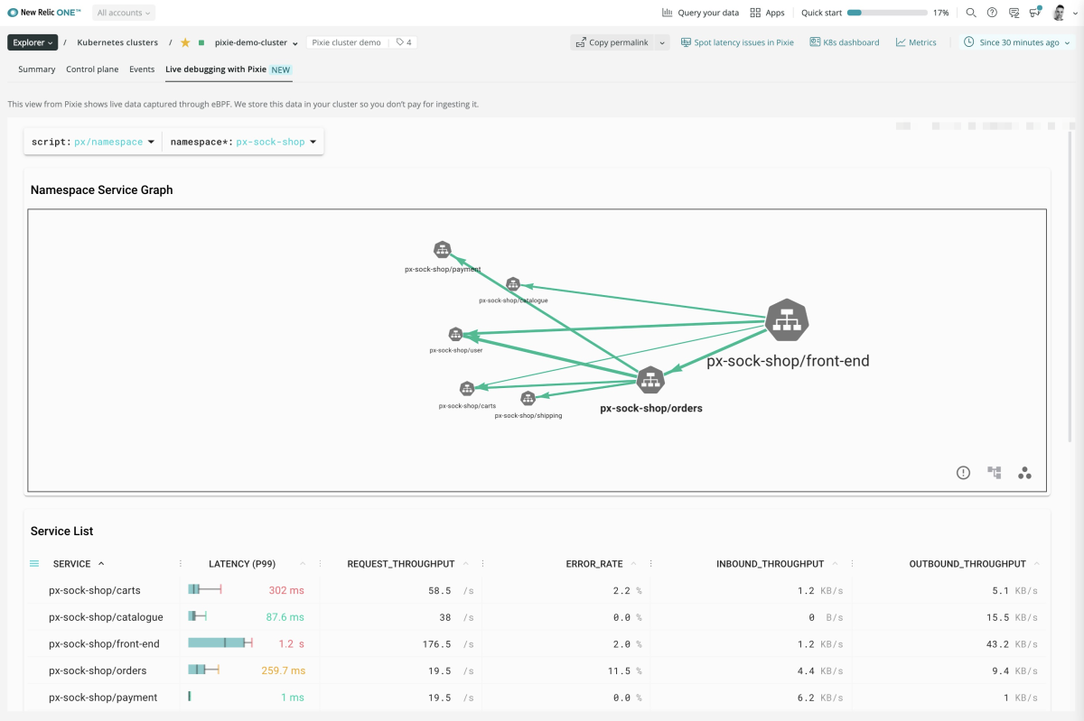Screen dimensions: 1084x721
Task: Select the px-sock-shop/catalogue row name
Action: (106, 617)
